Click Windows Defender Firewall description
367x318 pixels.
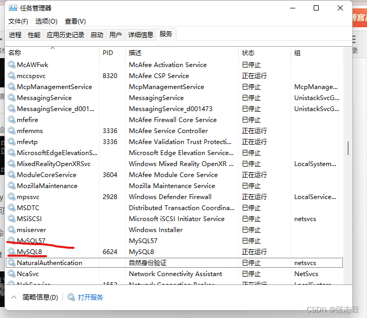170,196
